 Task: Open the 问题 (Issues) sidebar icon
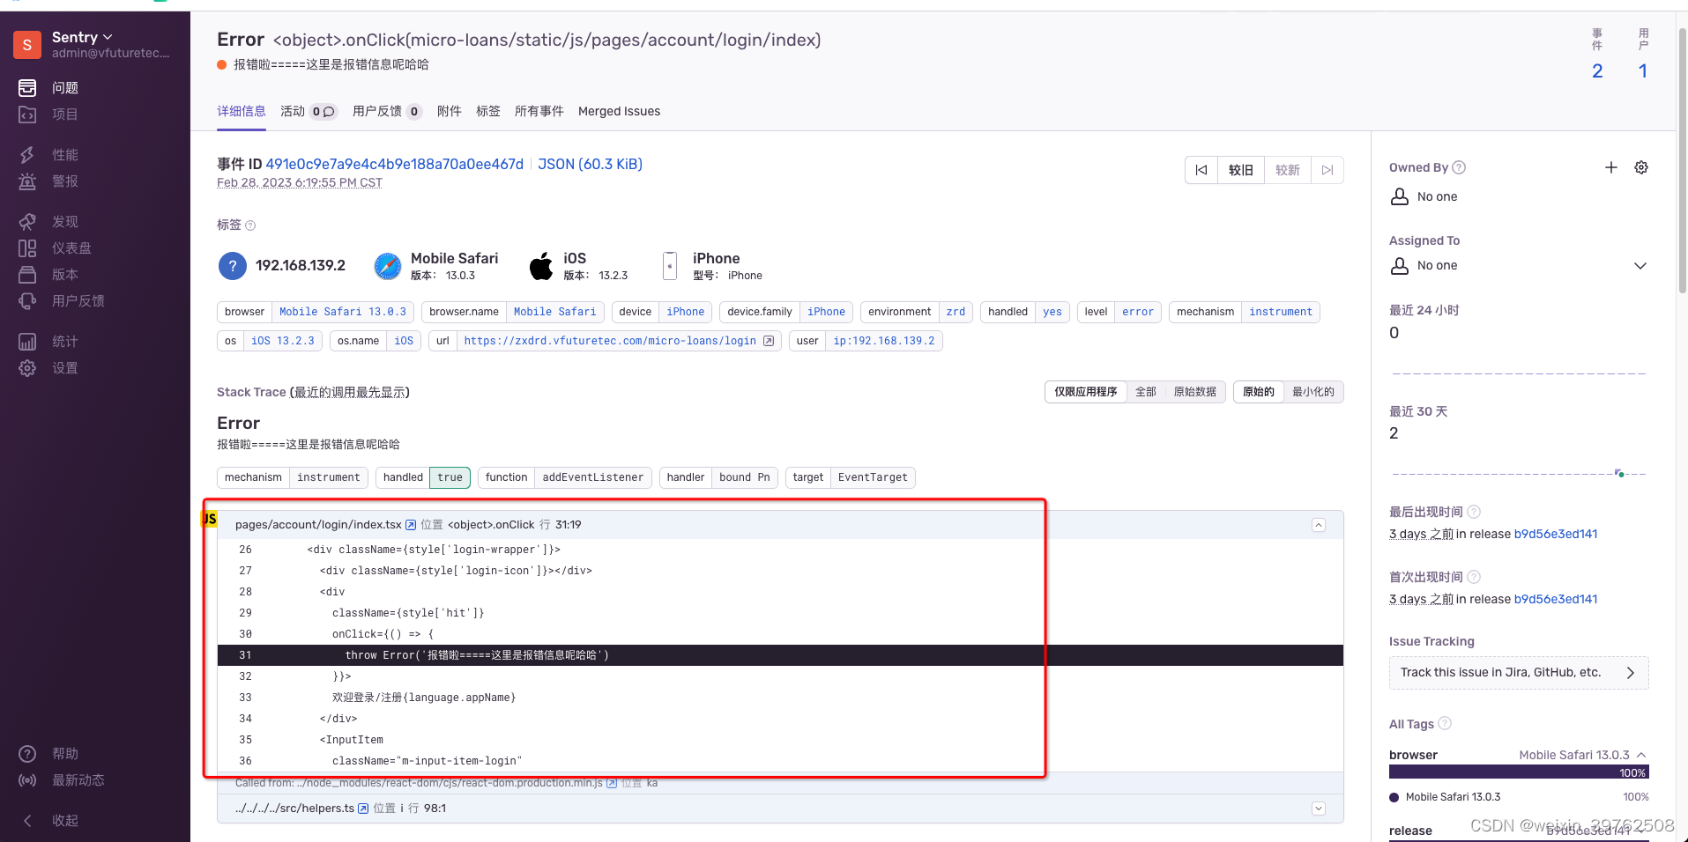point(26,87)
